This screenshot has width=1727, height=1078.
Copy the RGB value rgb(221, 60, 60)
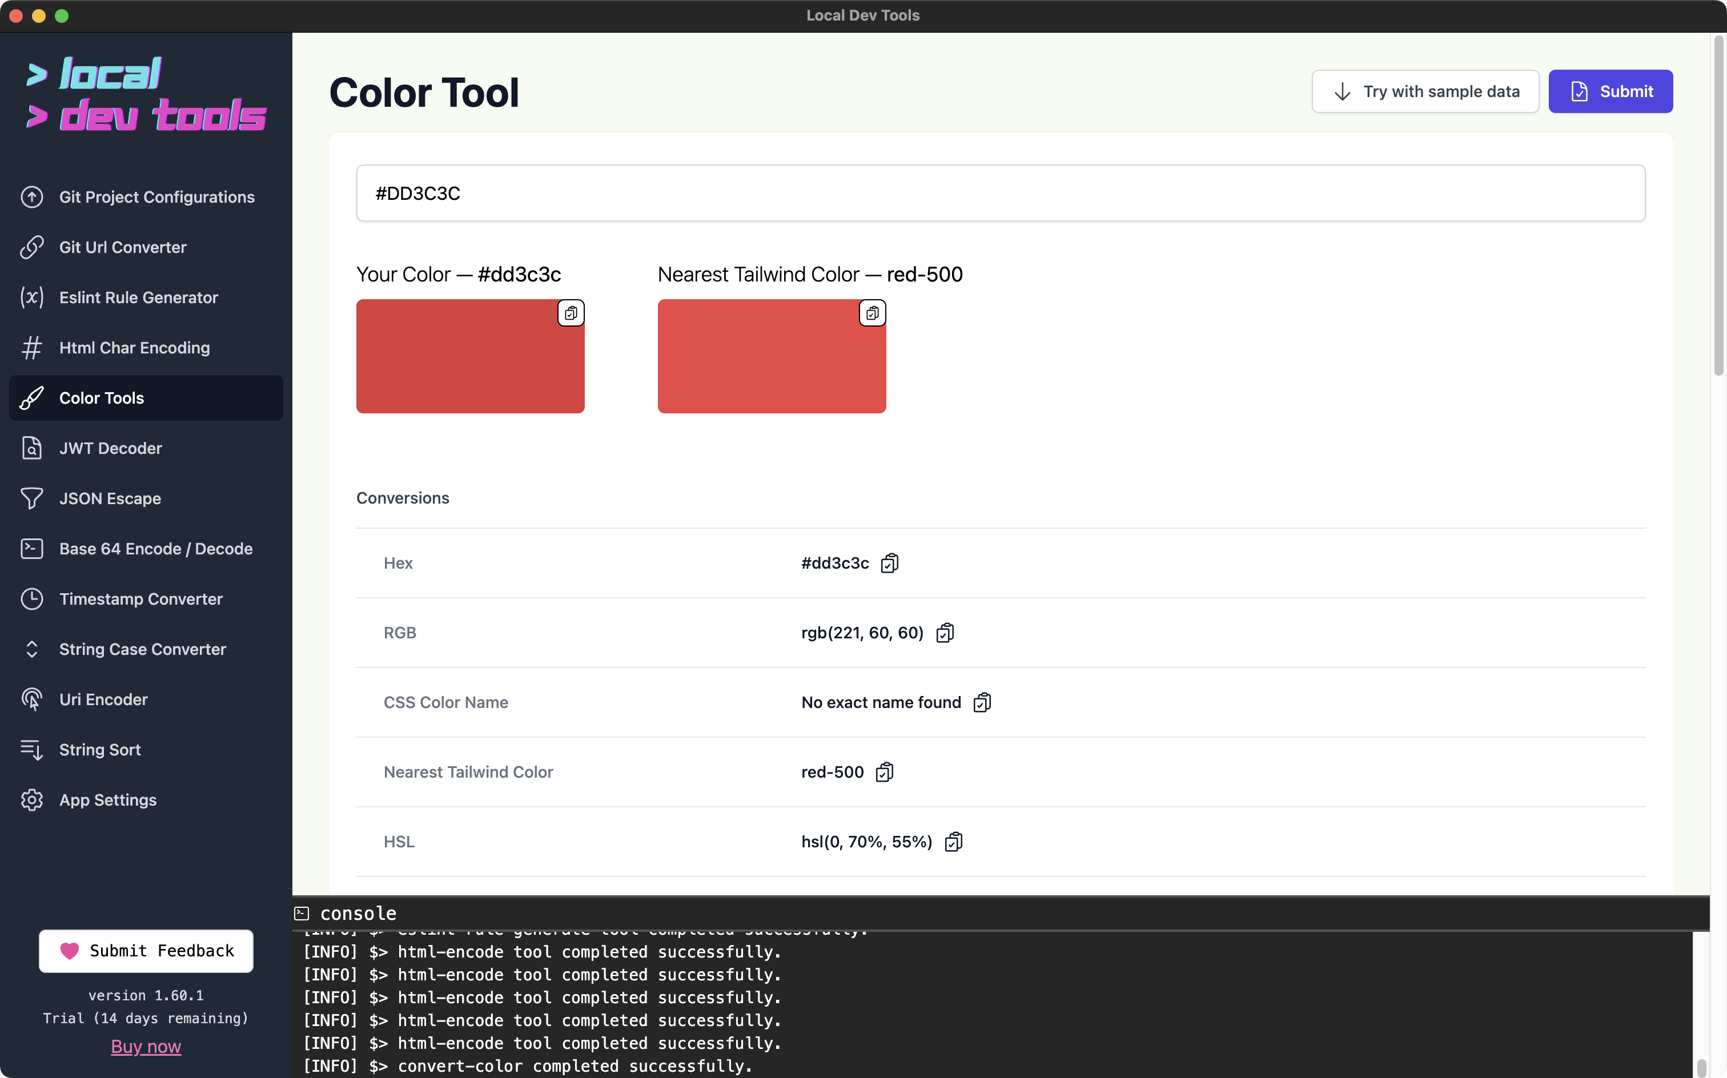(945, 633)
